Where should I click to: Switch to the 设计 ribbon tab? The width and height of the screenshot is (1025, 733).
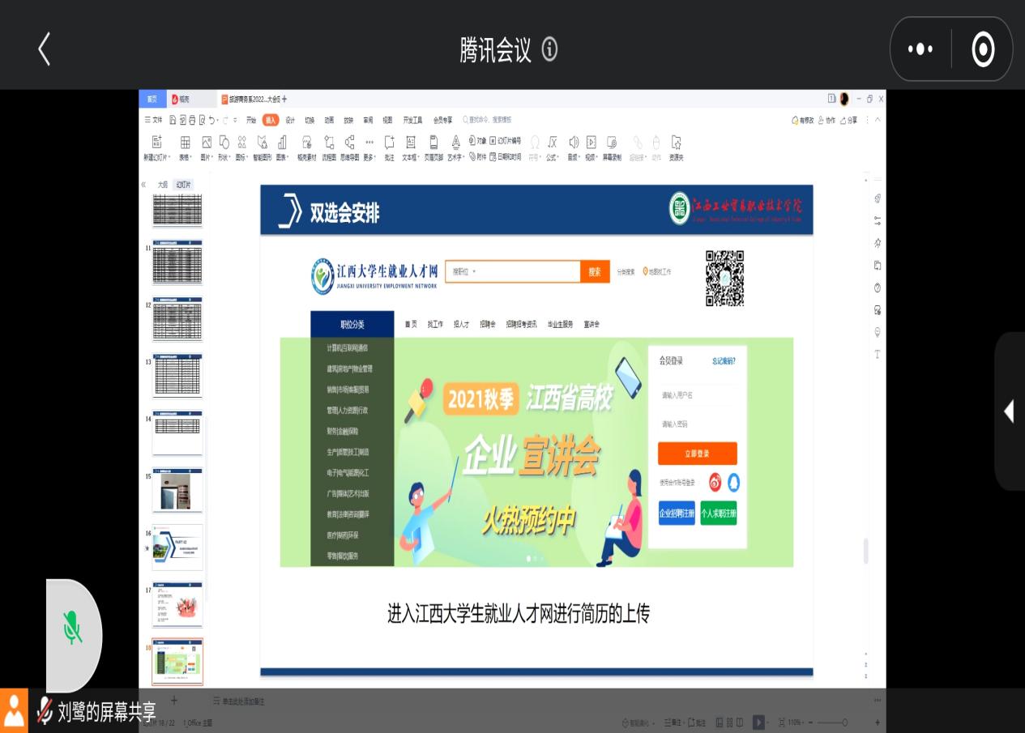[289, 120]
